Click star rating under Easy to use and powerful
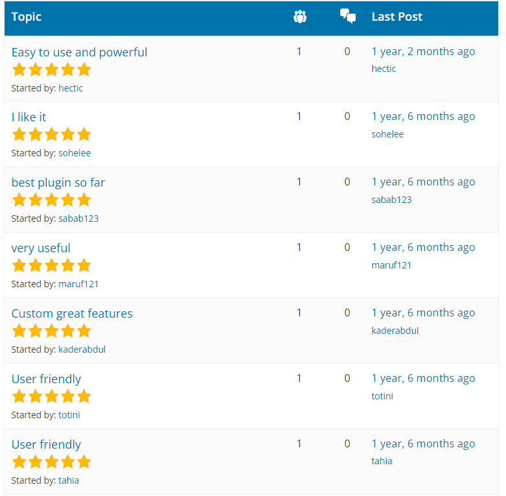This screenshot has width=506, height=496. click(x=52, y=70)
